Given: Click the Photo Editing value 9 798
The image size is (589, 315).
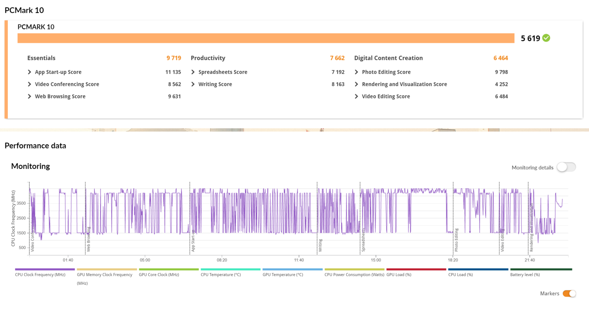Looking at the screenshot, I should click(502, 72).
